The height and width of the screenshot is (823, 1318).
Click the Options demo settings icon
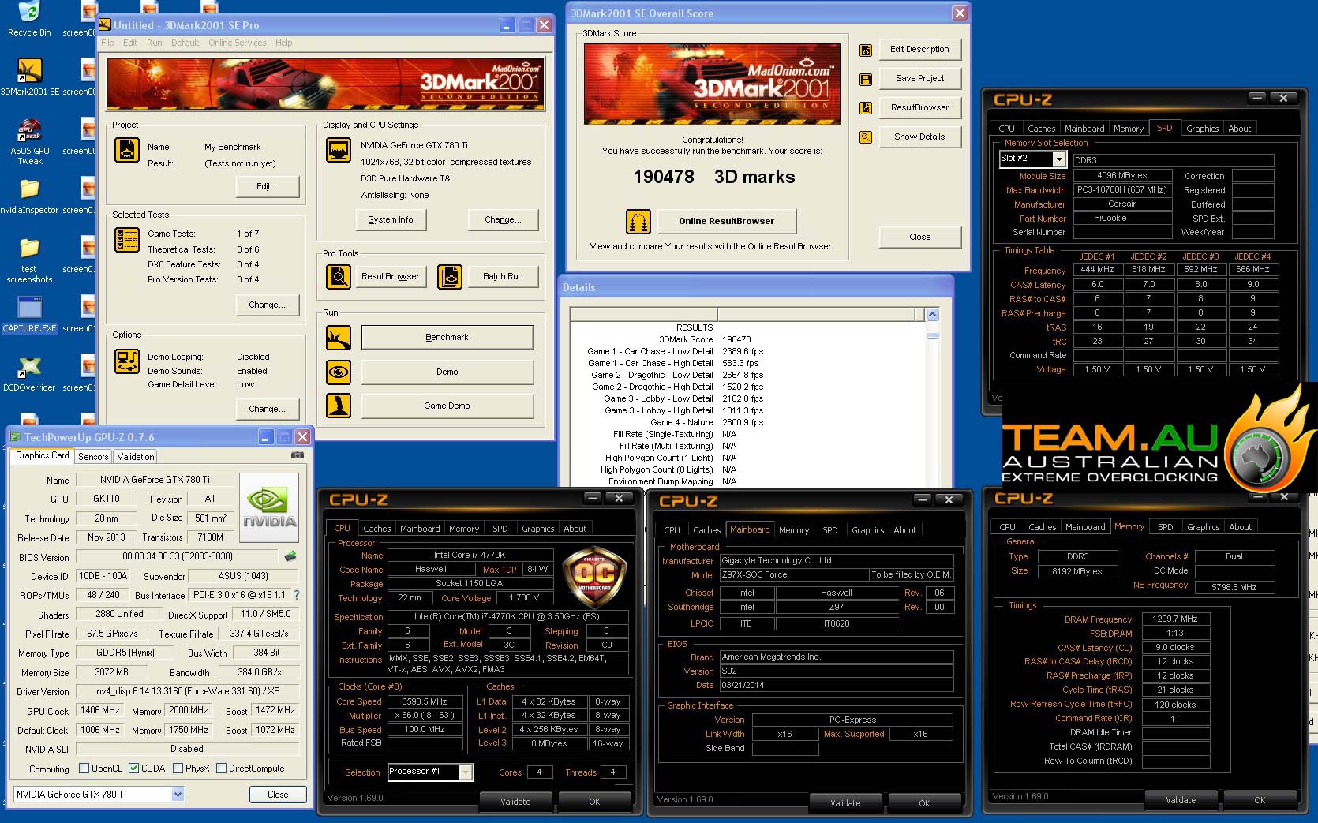click(127, 361)
